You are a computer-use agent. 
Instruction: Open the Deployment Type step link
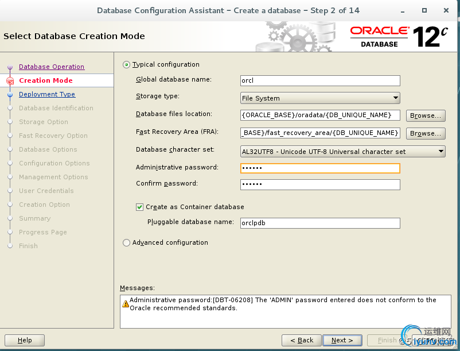[47, 94]
